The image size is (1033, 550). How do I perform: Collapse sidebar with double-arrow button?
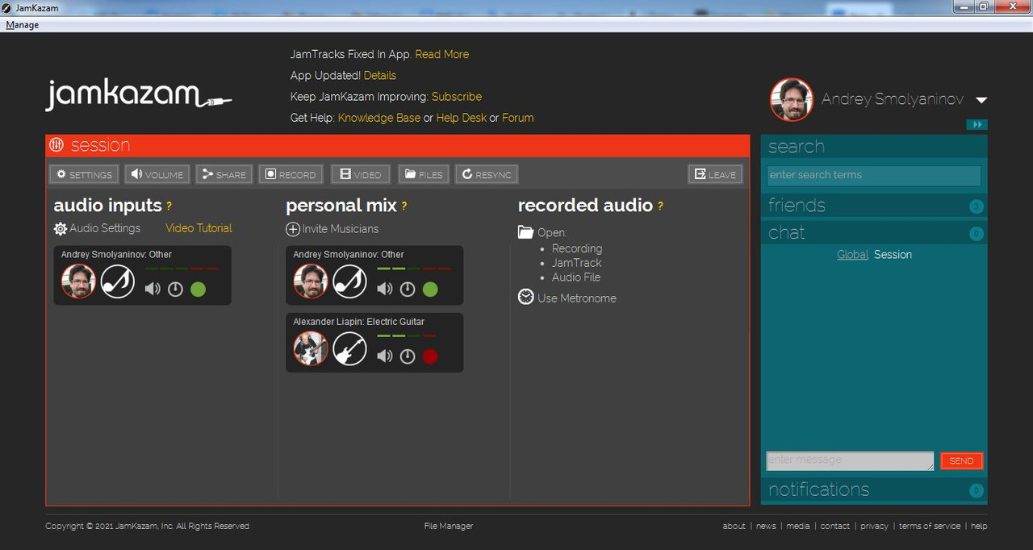(977, 124)
